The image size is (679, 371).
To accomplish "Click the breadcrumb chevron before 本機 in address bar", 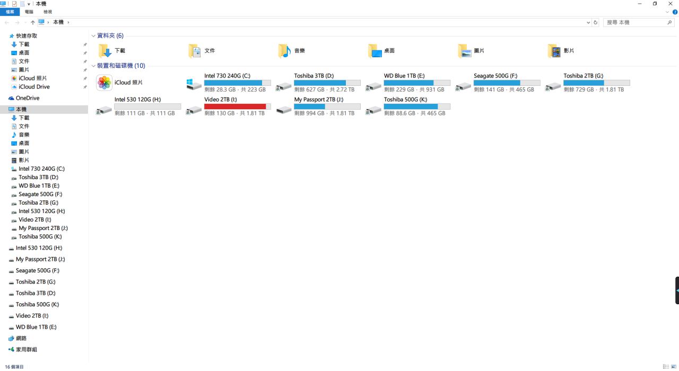I will (48, 22).
